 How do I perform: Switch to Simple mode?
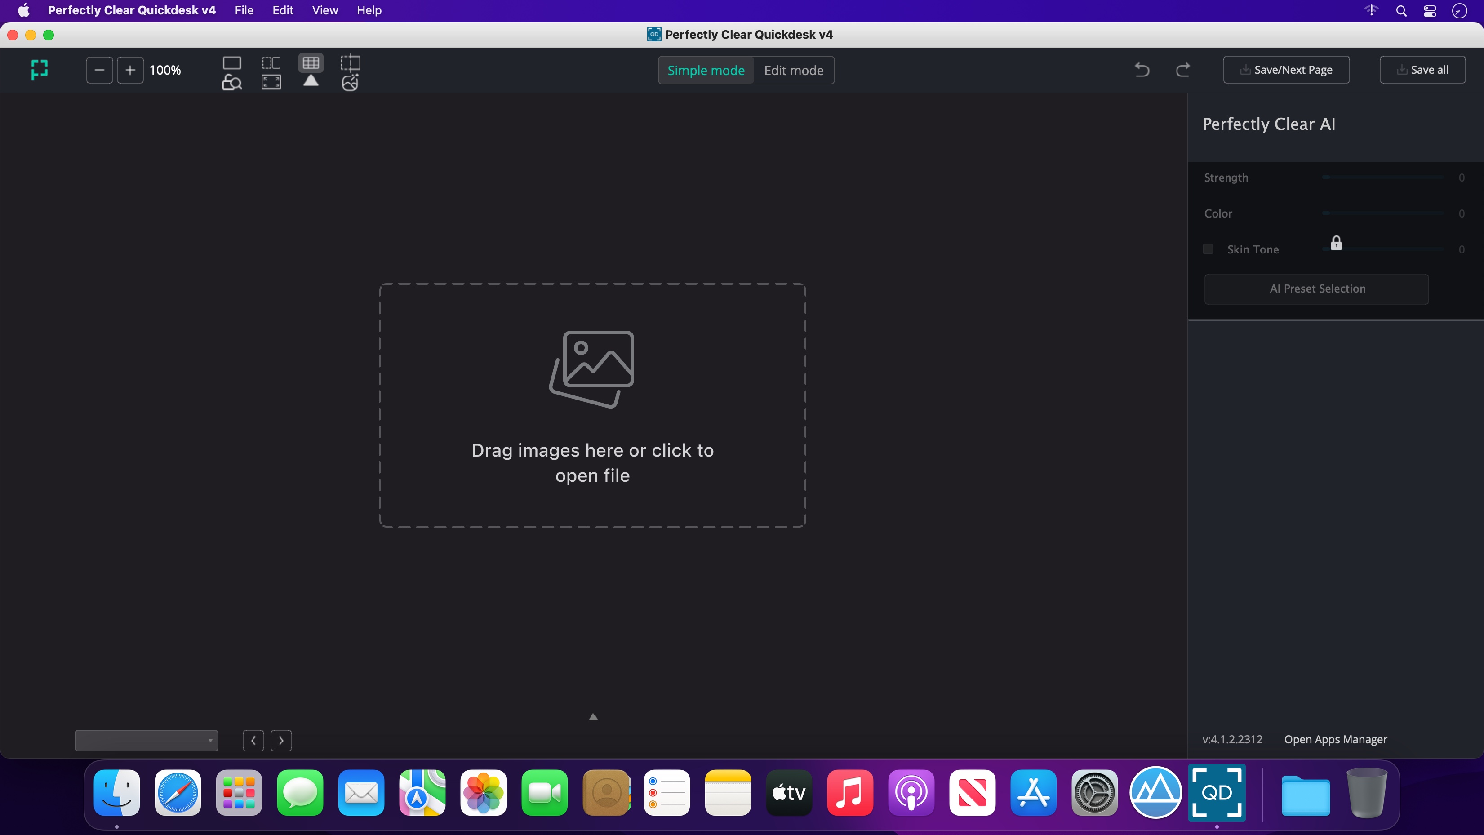coord(706,70)
